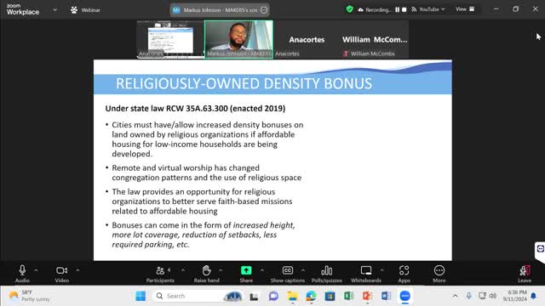
Task: Change layout using View button
Action: 465,9
